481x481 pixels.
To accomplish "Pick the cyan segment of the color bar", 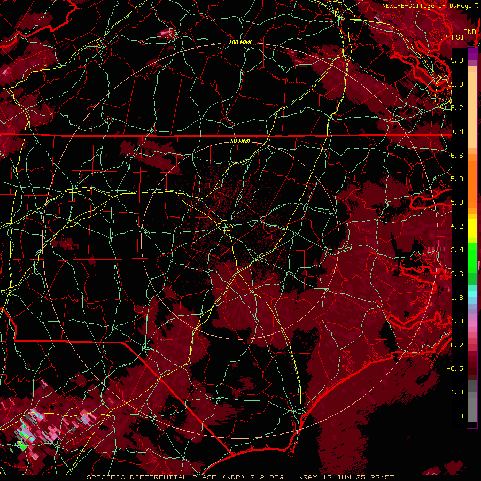I will pyautogui.click(x=472, y=294).
